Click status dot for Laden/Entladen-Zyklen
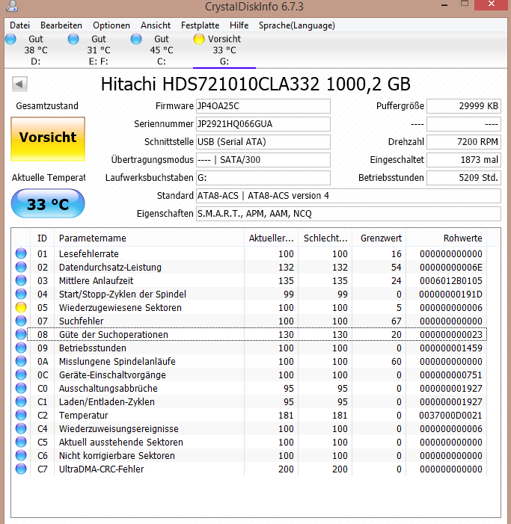 pyautogui.click(x=21, y=401)
